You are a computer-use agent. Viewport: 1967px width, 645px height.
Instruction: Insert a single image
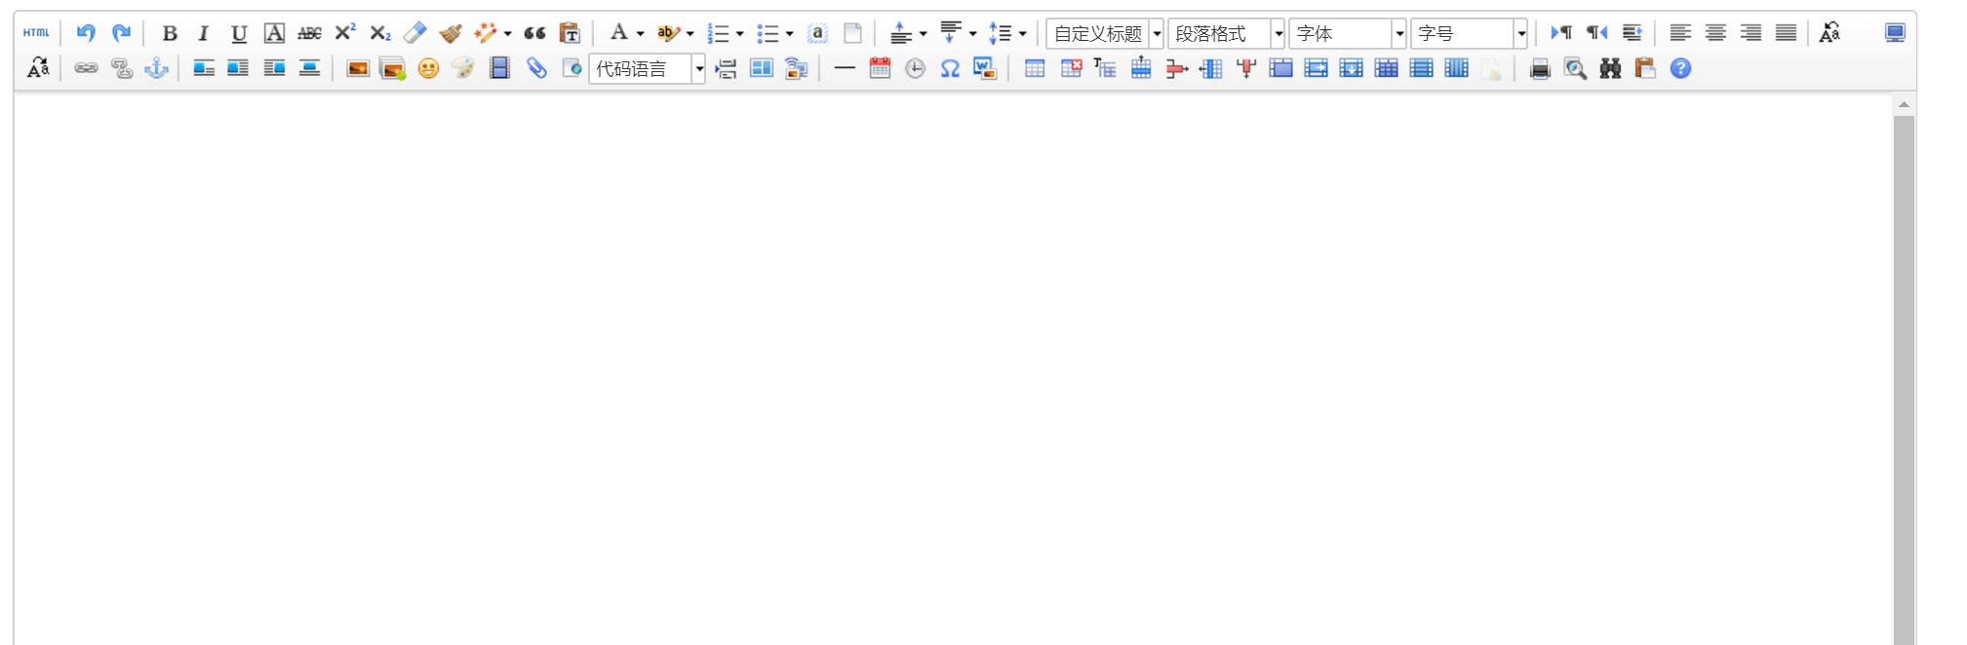(358, 68)
